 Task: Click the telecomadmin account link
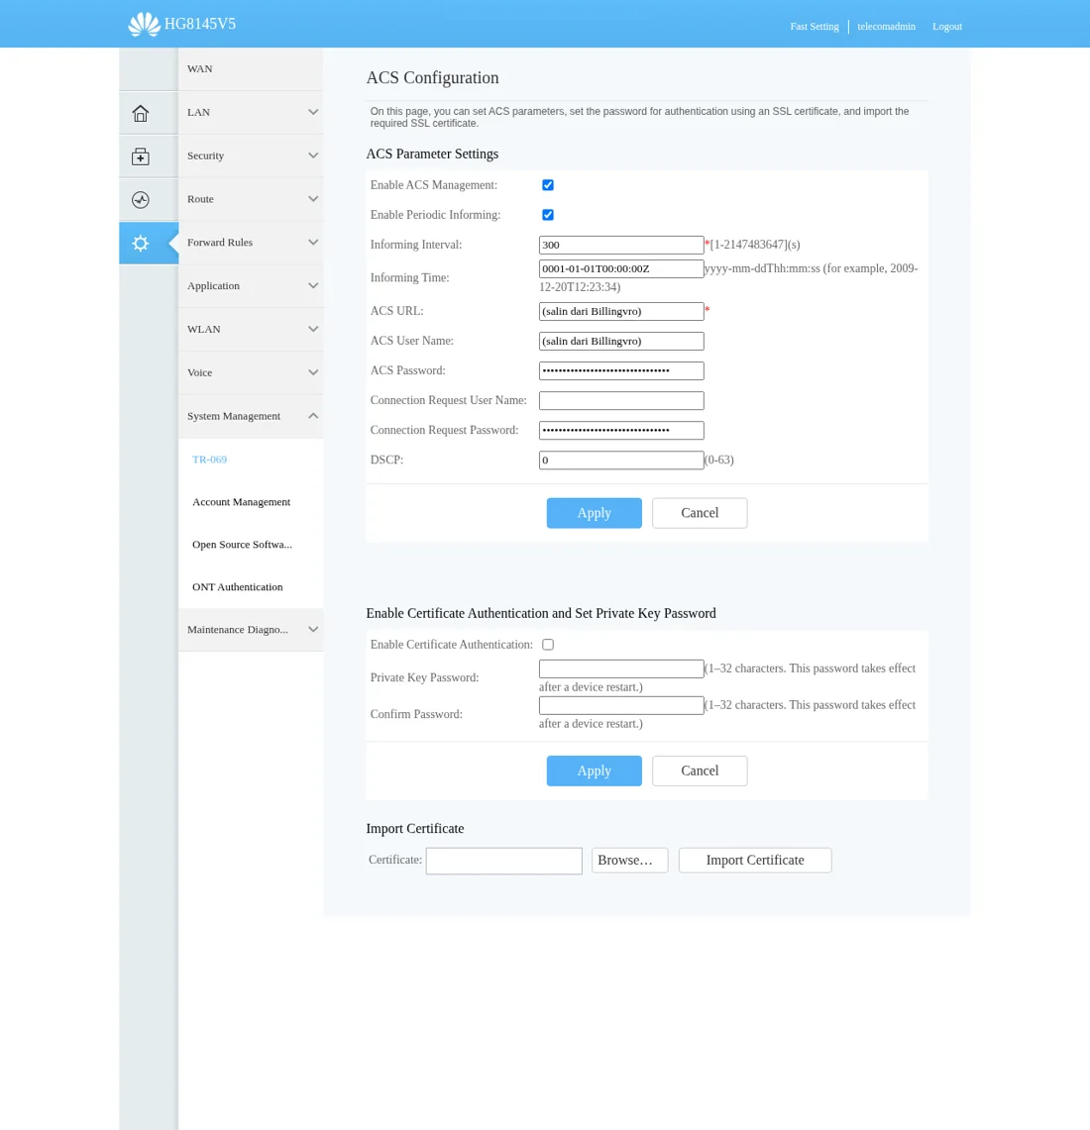click(886, 27)
